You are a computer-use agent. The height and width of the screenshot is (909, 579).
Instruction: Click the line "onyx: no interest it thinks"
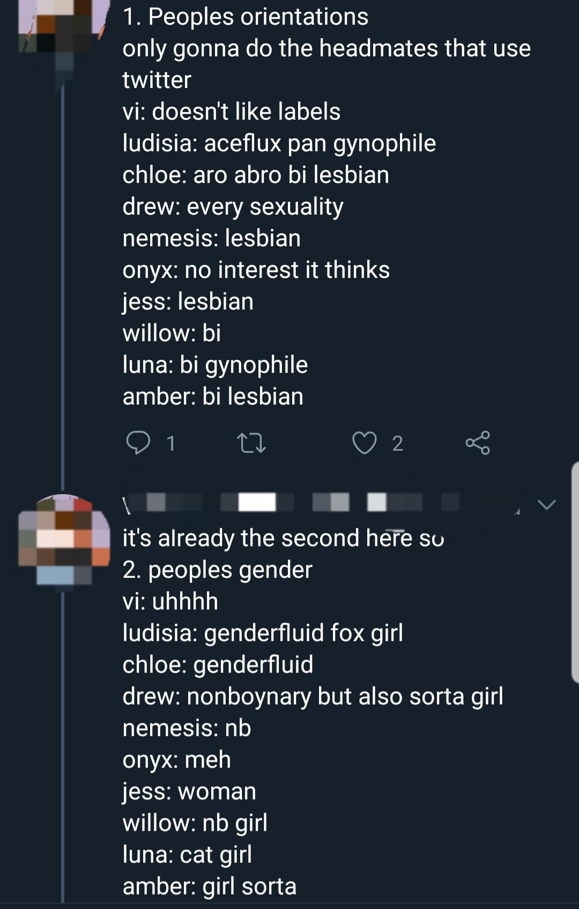256,270
